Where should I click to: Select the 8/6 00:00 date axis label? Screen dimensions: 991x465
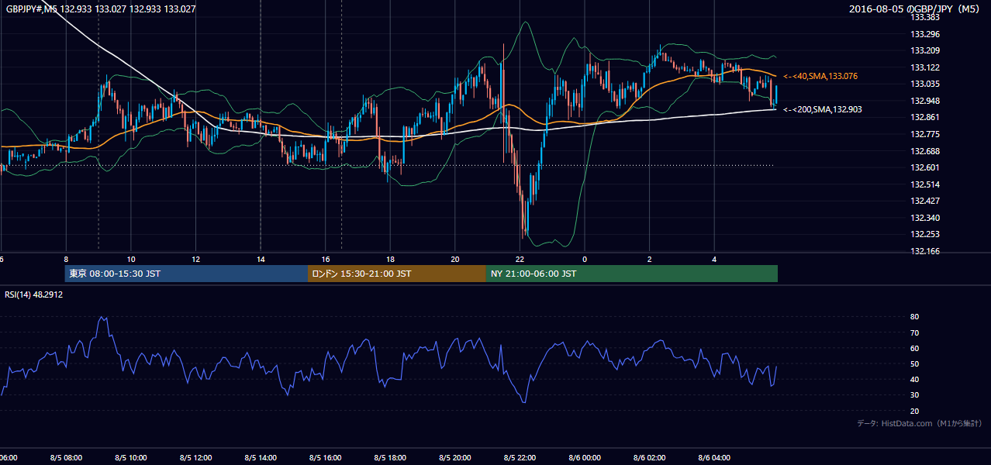point(585,457)
